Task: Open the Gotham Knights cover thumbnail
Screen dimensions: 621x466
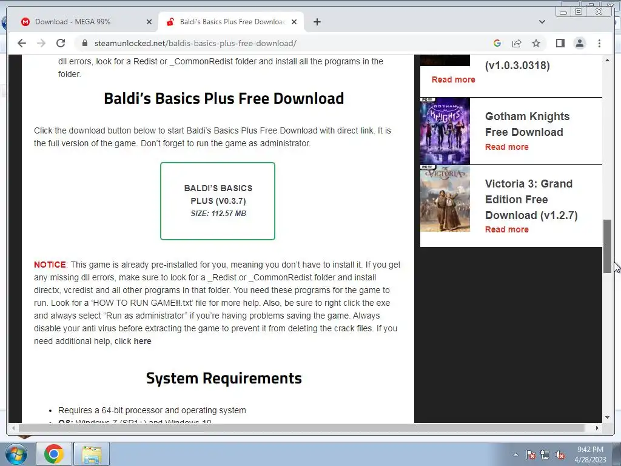Action: (445, 131)
